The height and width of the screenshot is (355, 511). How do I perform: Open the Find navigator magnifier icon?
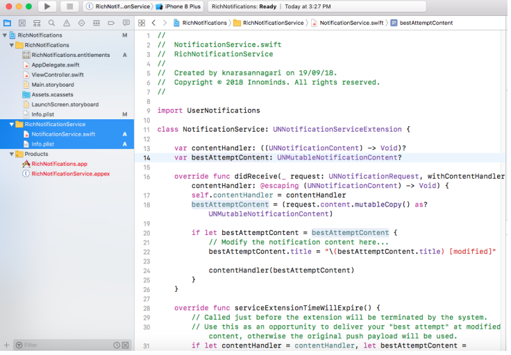pyautogui.click(x=51, y=23)
